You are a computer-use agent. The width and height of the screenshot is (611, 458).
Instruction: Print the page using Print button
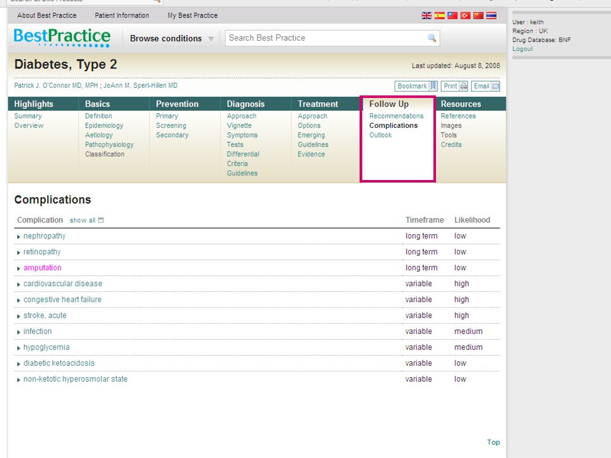tap(454, 86)
